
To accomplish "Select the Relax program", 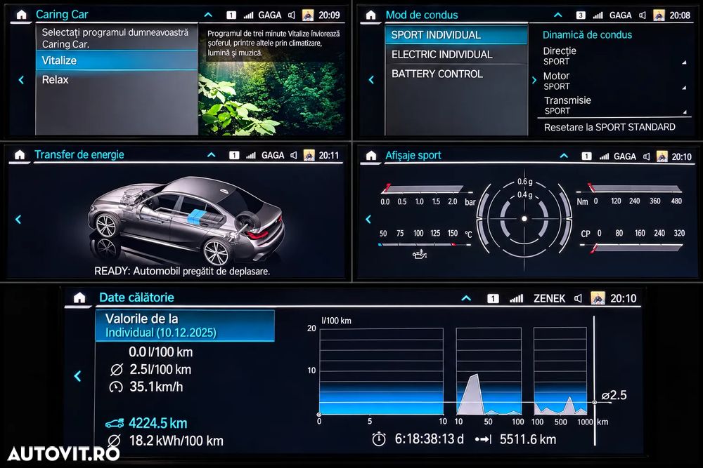I will [x=117, y=80].
